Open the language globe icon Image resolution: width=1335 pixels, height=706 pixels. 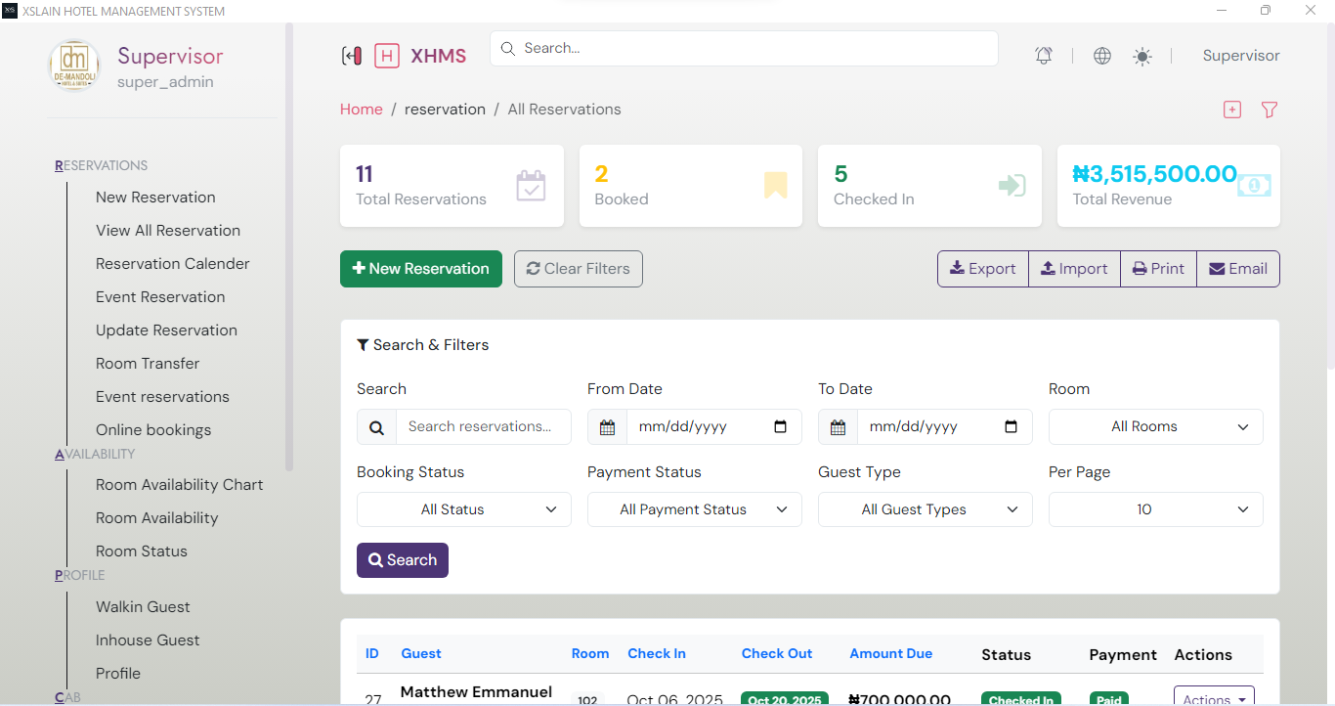1101,55
